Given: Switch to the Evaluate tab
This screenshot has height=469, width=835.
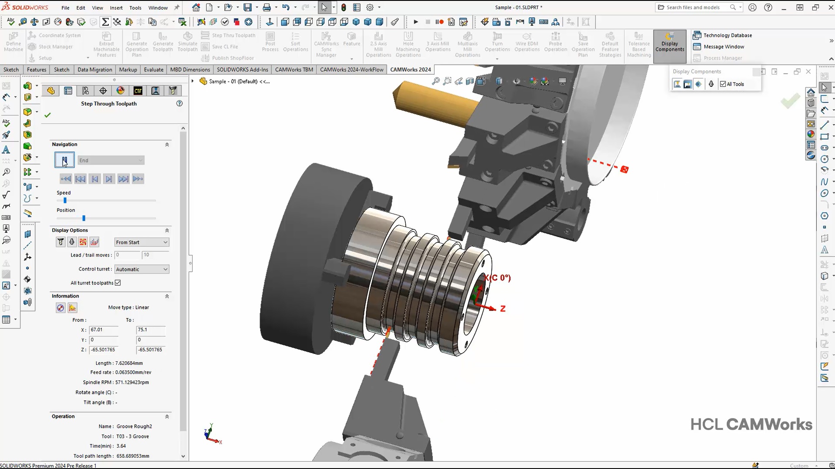Looking at the screenshot, I should point(154,69).
